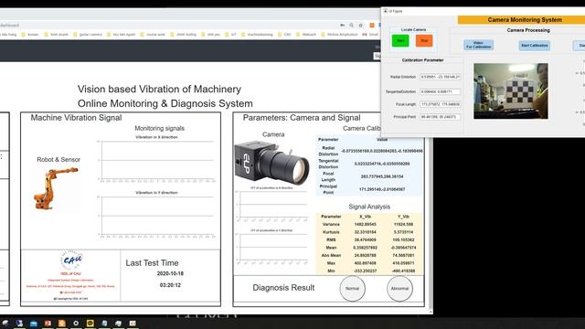This screenshot has height=329, width=585.
Task: Click the RMS row label in Signal Analysis
Action: [331, 239]
